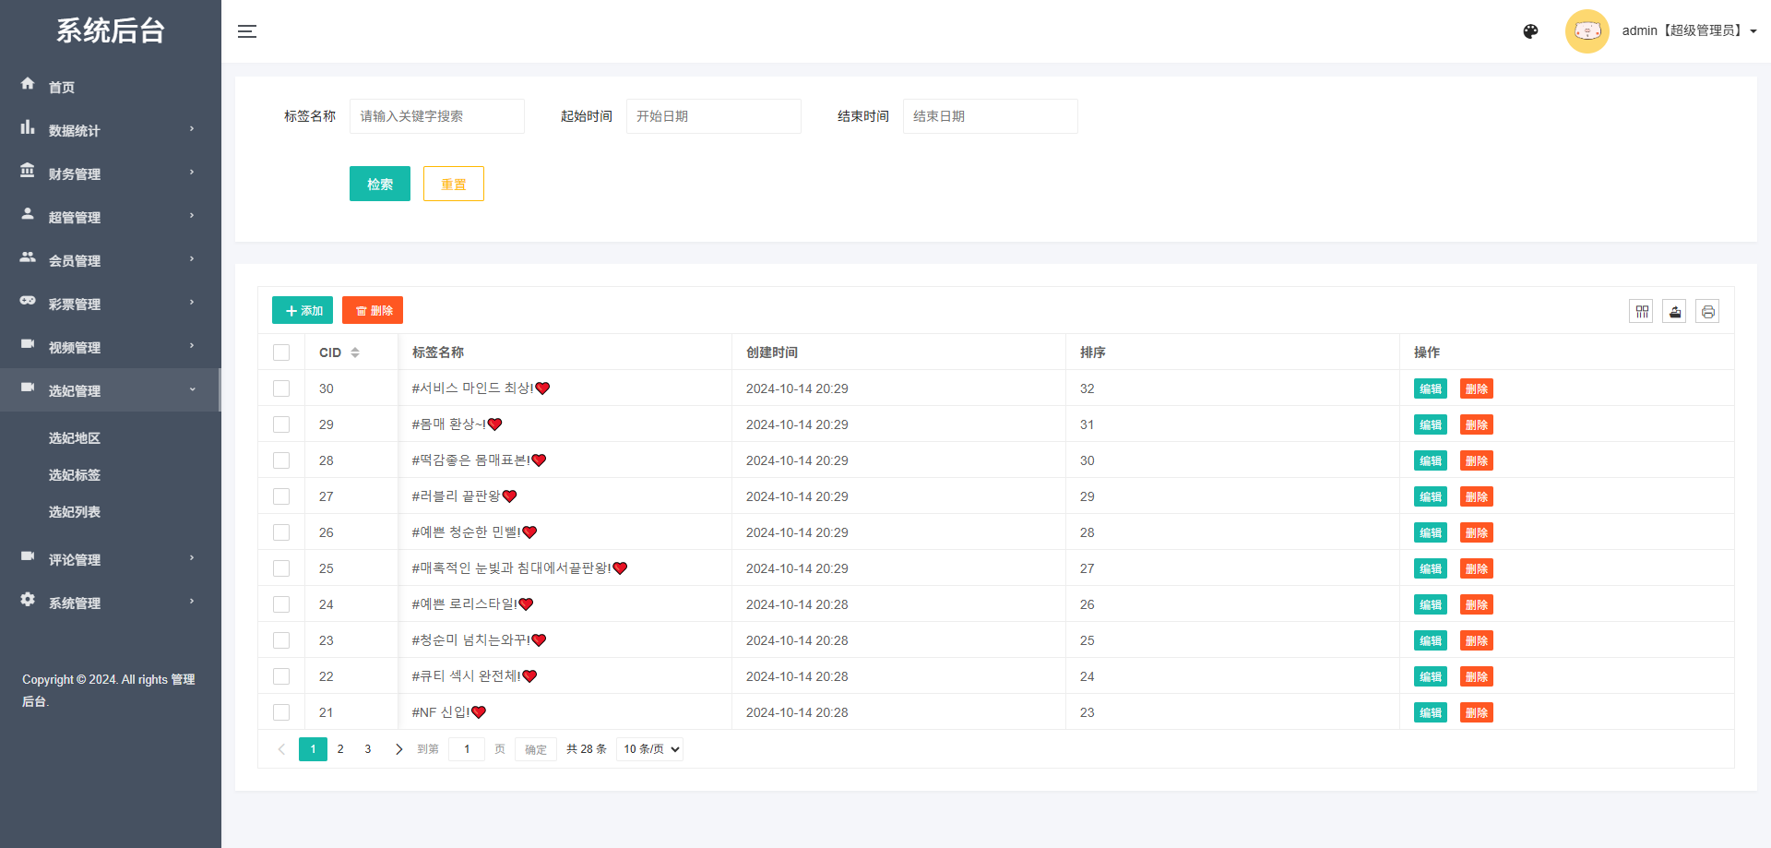Sort the table by clicking CID column arrows
The width and height of the screenshot is (1771, 848).
click(354, 352)
